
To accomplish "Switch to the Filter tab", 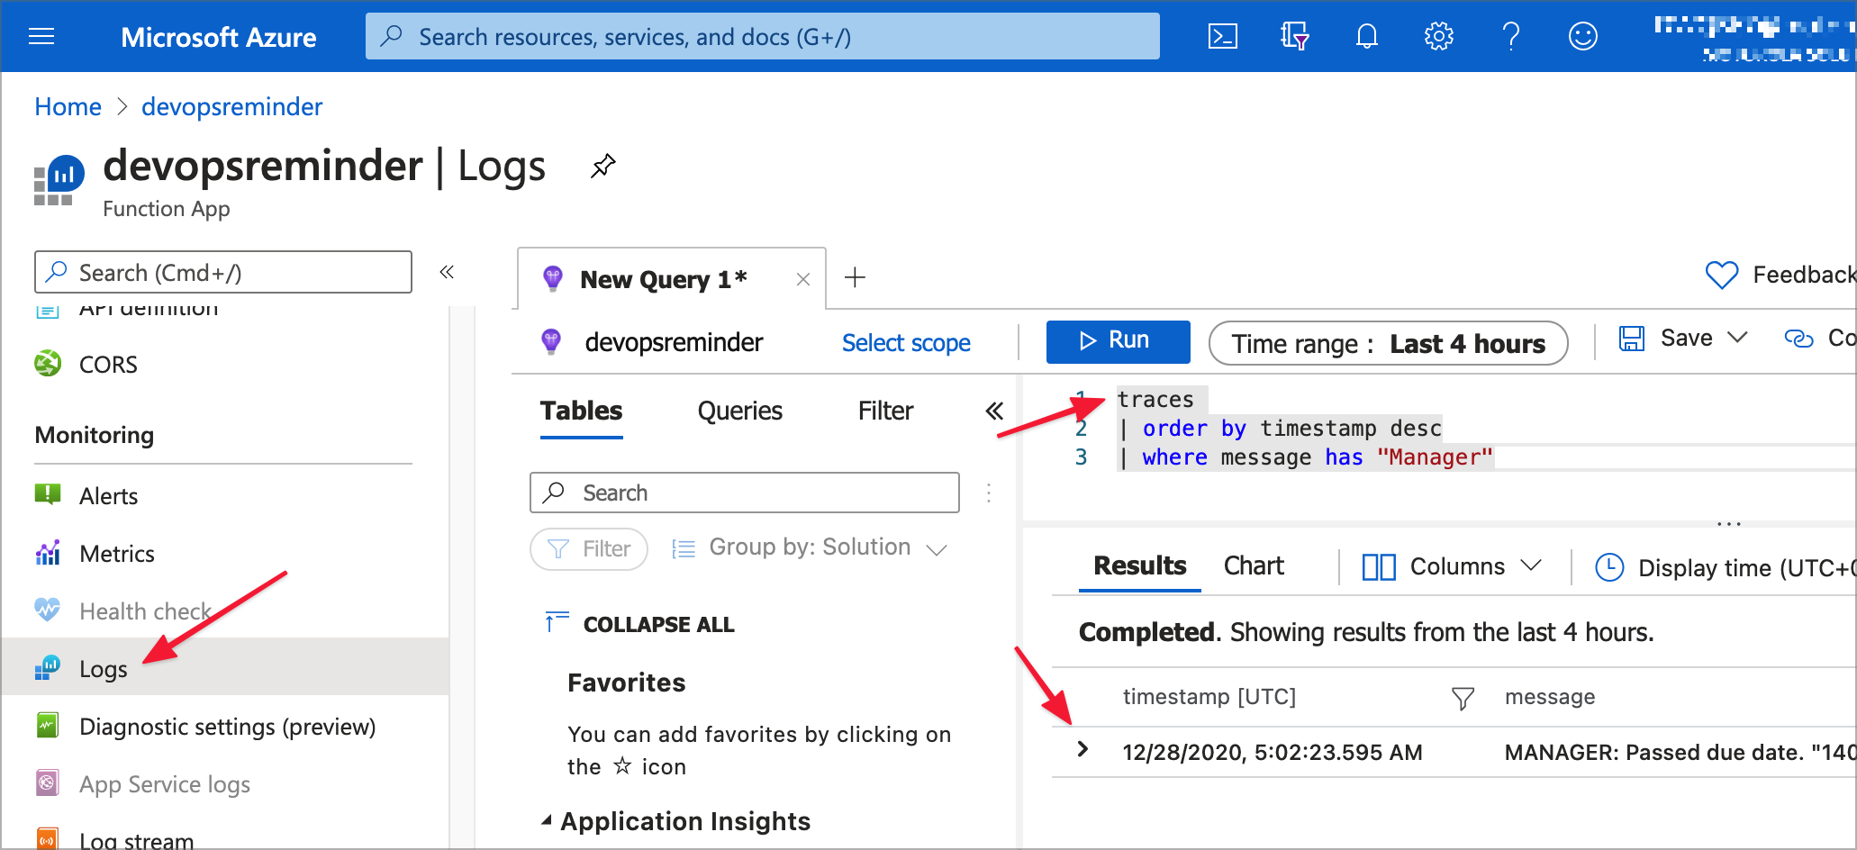I will point(885,411).
